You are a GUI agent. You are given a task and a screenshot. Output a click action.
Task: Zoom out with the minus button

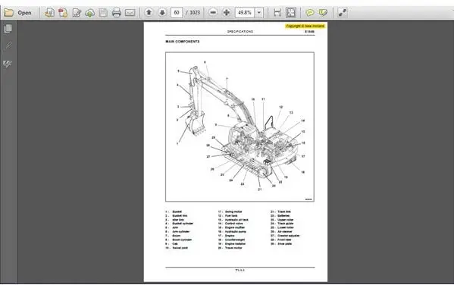(x=213, y=12)
